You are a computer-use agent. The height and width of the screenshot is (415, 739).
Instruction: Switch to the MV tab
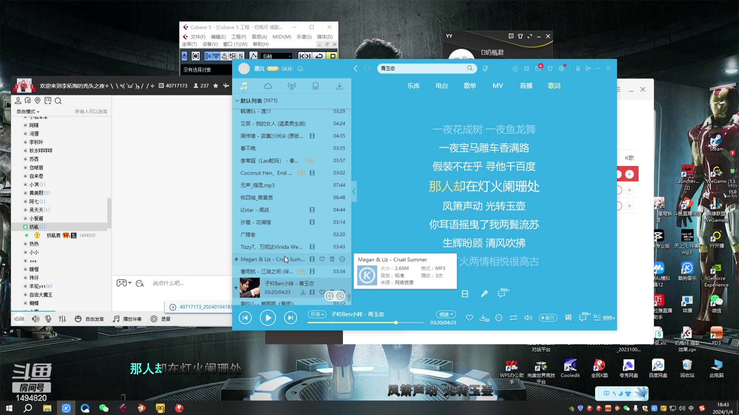coord(498,86)
